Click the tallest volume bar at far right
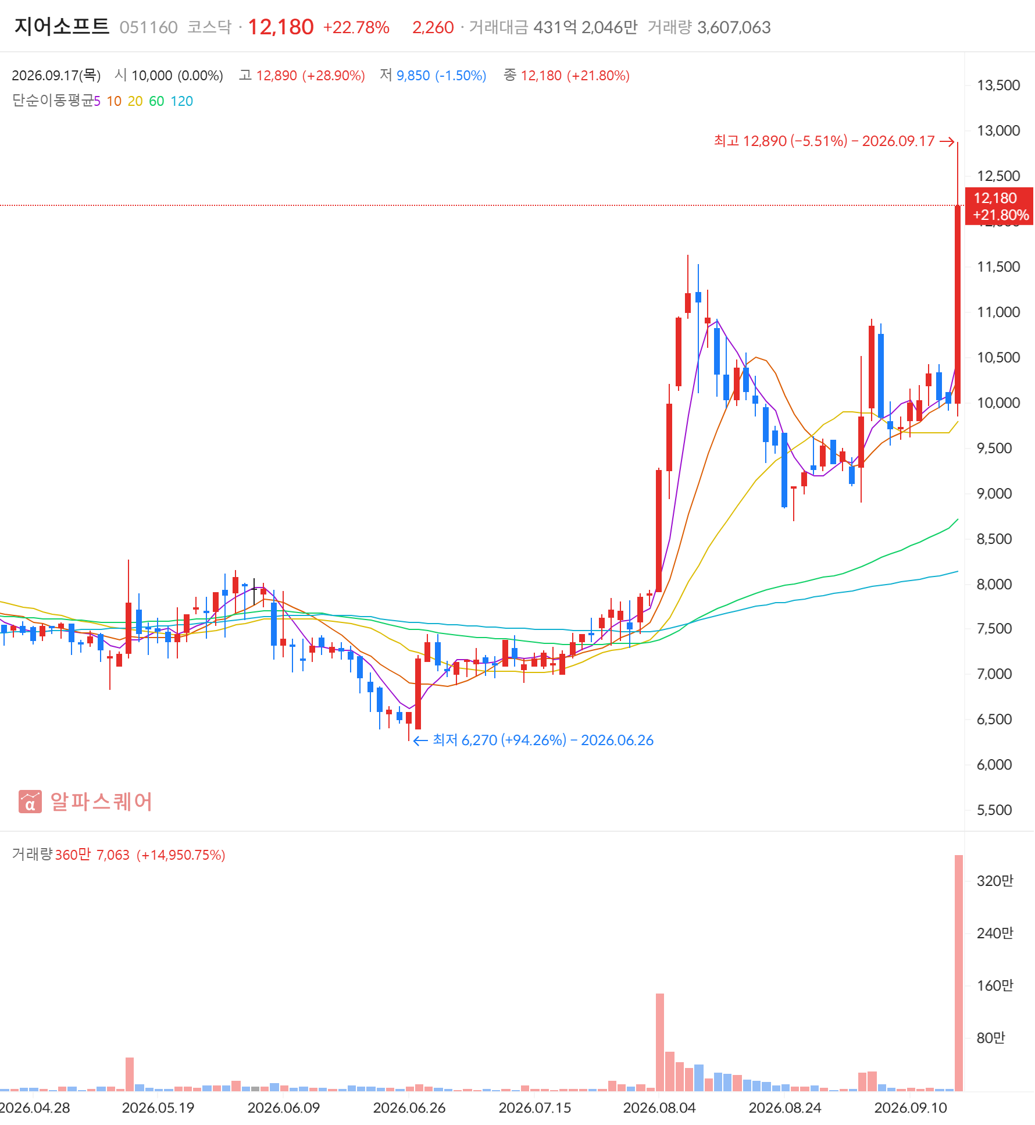Screen dimensions: 1035x1125 click(x=958, y=973)
